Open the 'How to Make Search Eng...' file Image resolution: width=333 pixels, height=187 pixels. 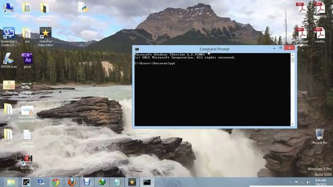pyautogui.click(x=27, y=114)
